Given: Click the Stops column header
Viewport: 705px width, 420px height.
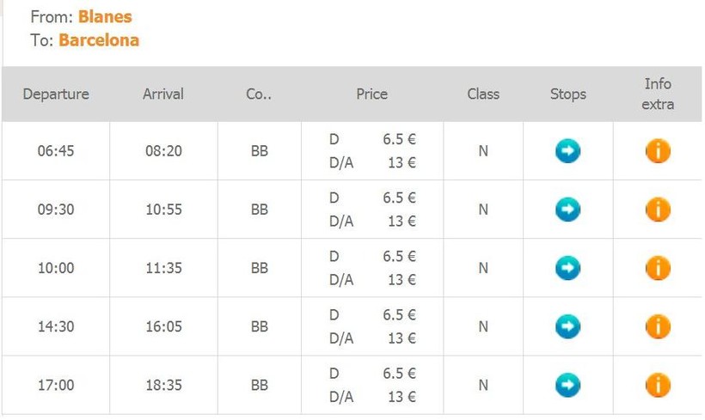Looking at the screenshot, I should pos(568,94).
